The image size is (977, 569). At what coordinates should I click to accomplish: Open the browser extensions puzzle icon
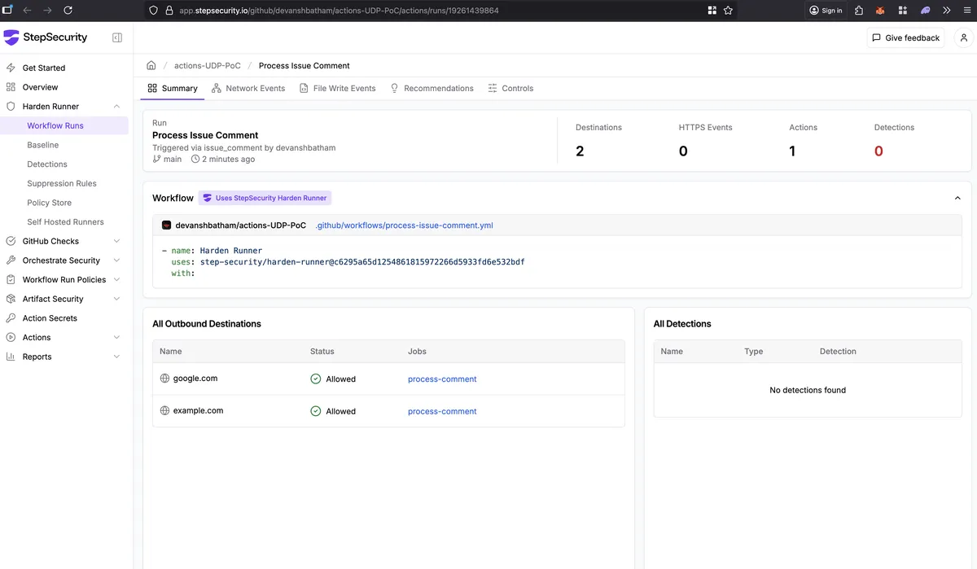click(858, 11)
